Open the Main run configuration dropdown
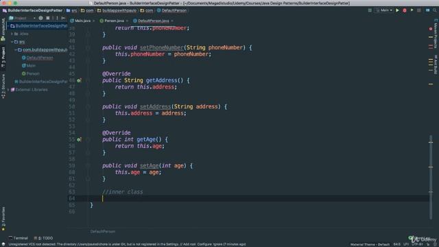The height and width of the screenshot is (247, 439). click(384, 10)
